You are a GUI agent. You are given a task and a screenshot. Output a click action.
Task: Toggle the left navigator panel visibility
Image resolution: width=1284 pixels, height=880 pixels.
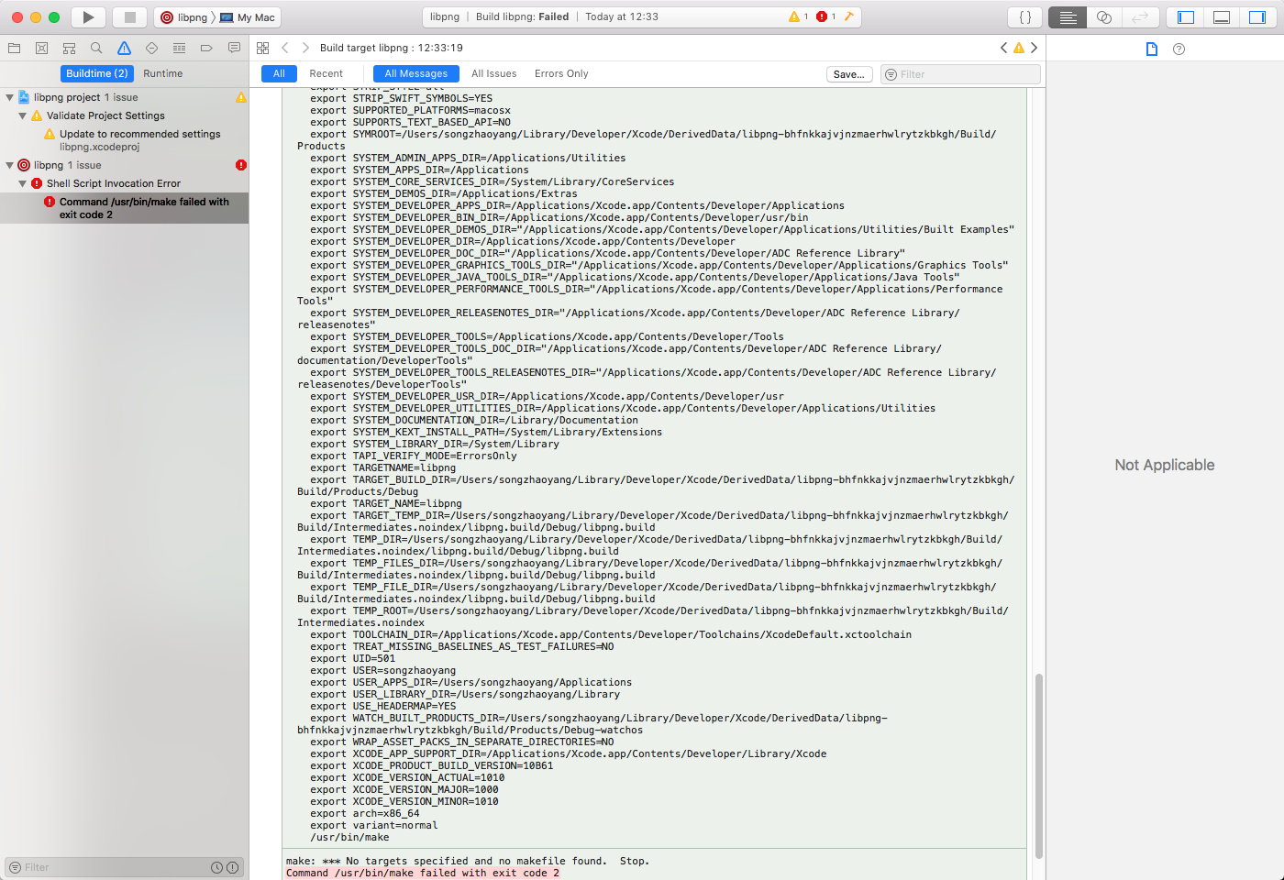(1185, 16)
